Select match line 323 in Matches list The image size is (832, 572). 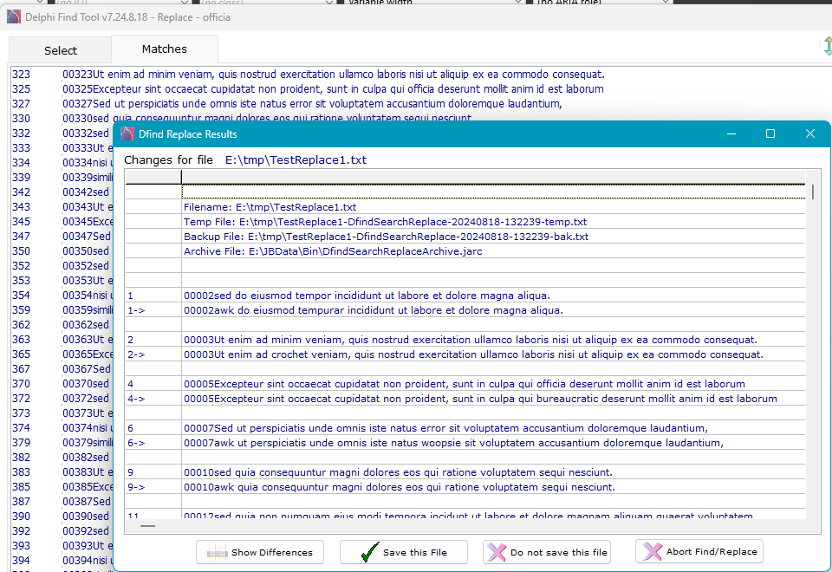(x=333, y=75)
